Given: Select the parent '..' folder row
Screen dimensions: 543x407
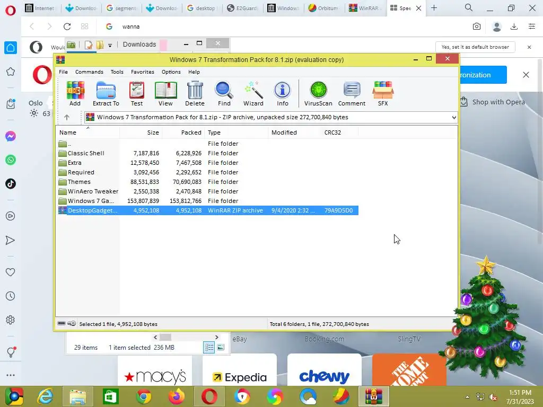Looking at the screenshot, I should 208,144.
